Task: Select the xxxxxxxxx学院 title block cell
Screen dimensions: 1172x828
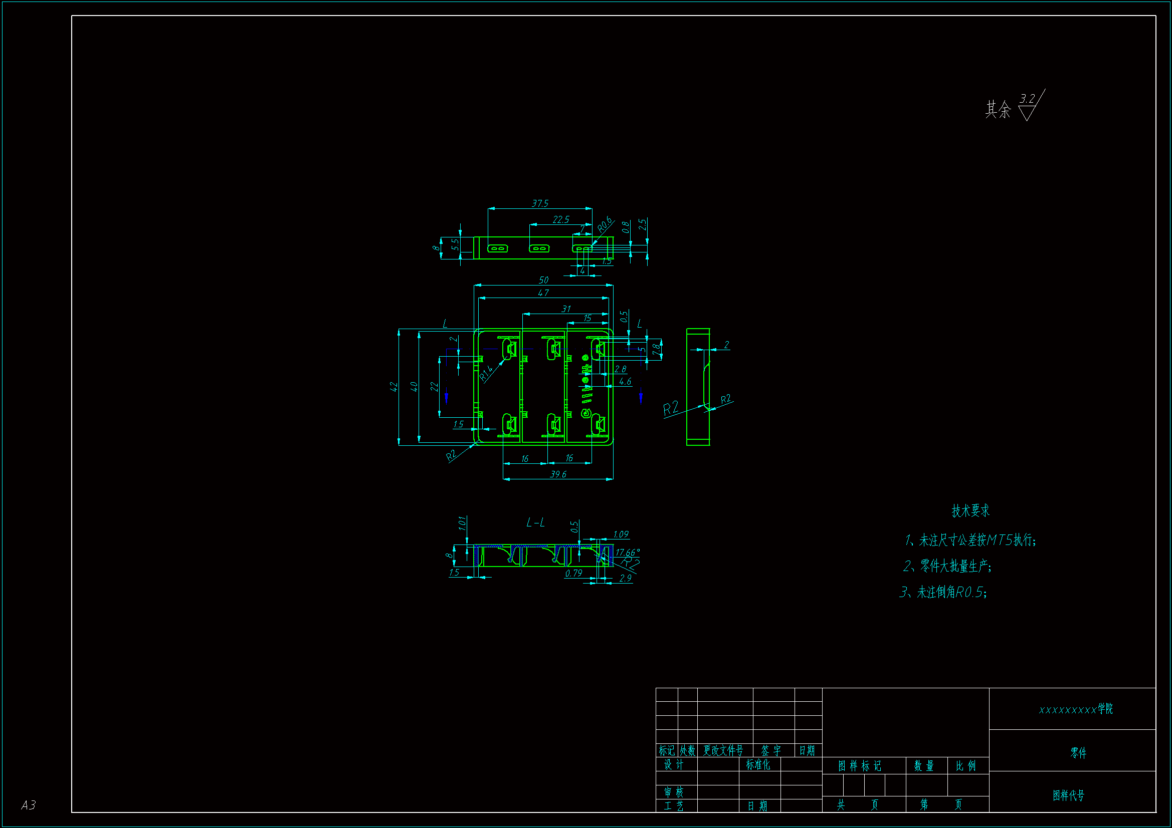Action: pos(1076,710)
